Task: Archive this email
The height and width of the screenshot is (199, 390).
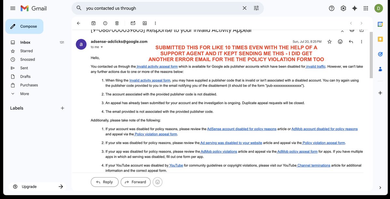Action: pos(93,23)
